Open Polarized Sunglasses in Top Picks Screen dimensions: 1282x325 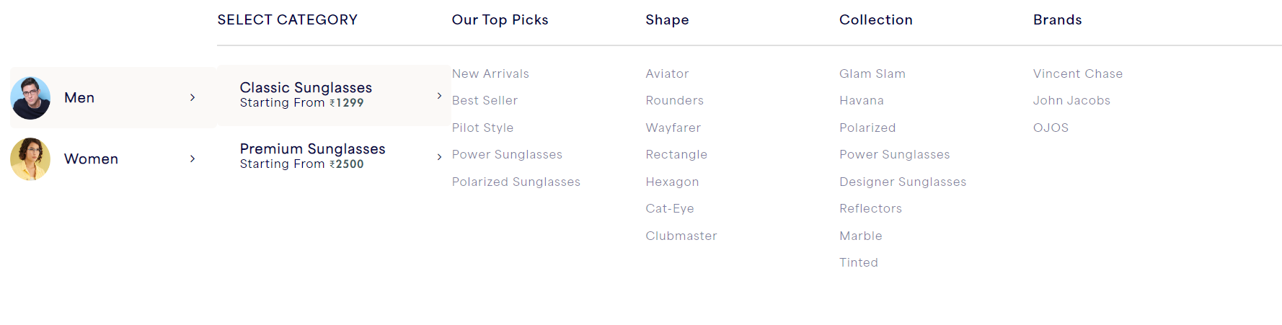point(516,182)
